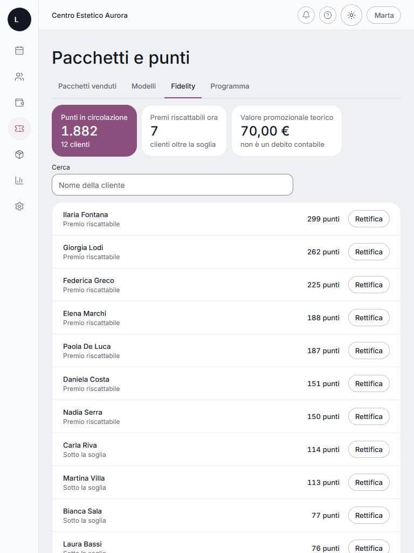Viewport: 414px width, 553px height.
Task: Click the 299 punti value
Action: [323, 219]
